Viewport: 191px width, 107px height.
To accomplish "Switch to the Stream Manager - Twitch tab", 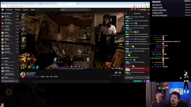I will point(29,4).
